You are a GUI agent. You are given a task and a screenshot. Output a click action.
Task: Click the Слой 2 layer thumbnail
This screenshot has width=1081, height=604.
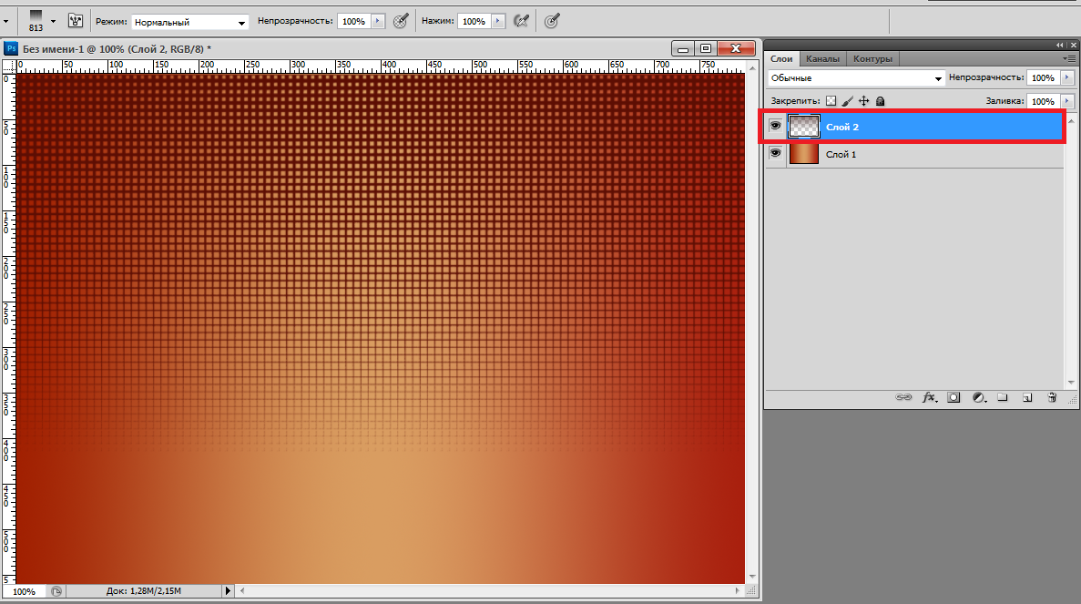click(x=804, y=127)
